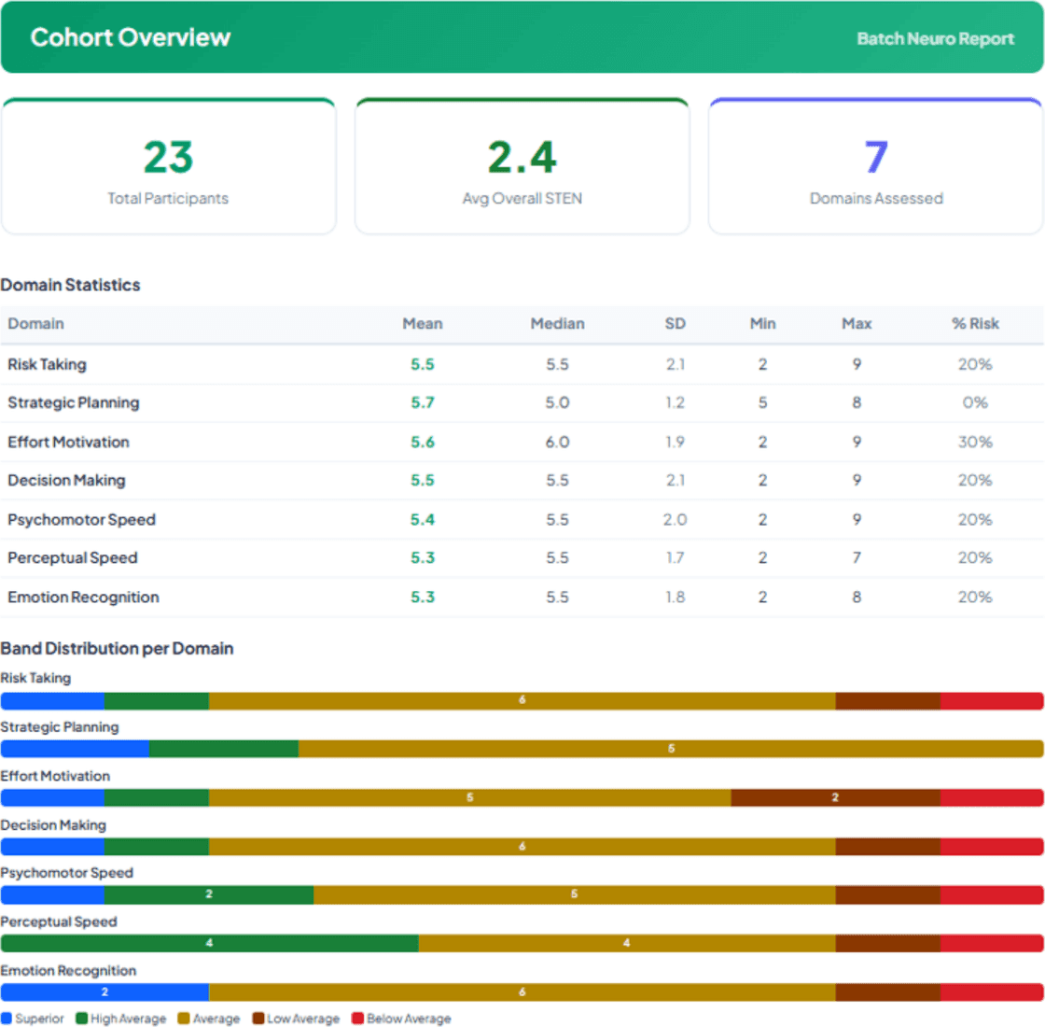Click the Psychomotor Speed bar's Average segment labeled 5
The height and width of the screenshot is (1027, 1045).
pos(575,894)
